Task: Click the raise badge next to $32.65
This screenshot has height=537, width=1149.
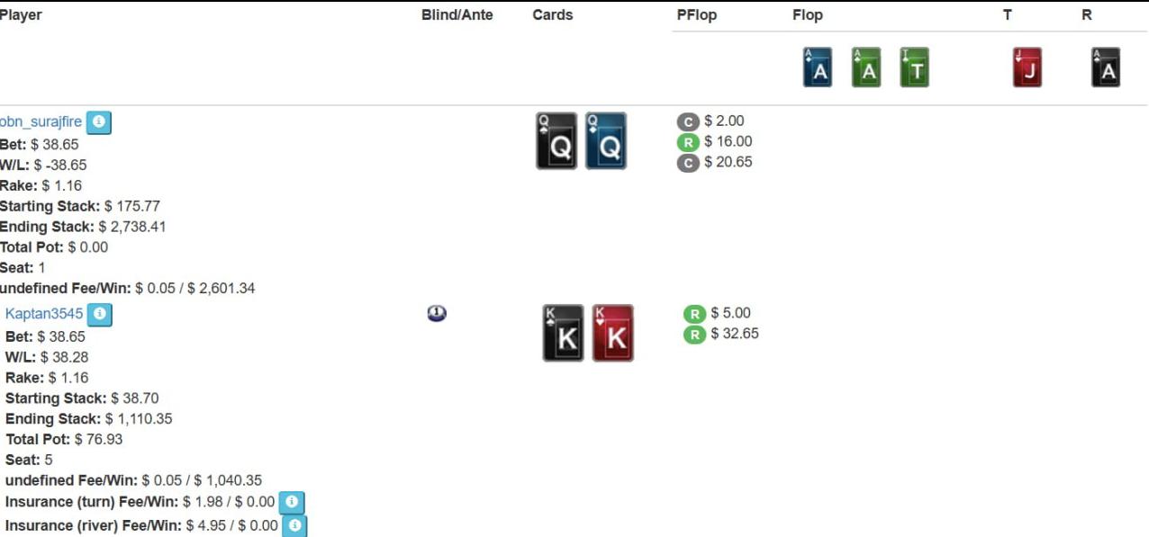Action: (694, 335)
